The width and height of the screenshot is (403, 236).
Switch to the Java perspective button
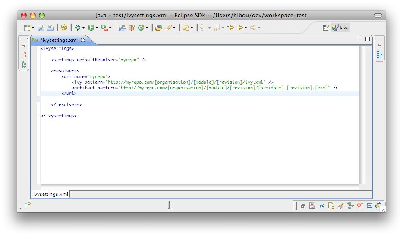tap(340, 28)
